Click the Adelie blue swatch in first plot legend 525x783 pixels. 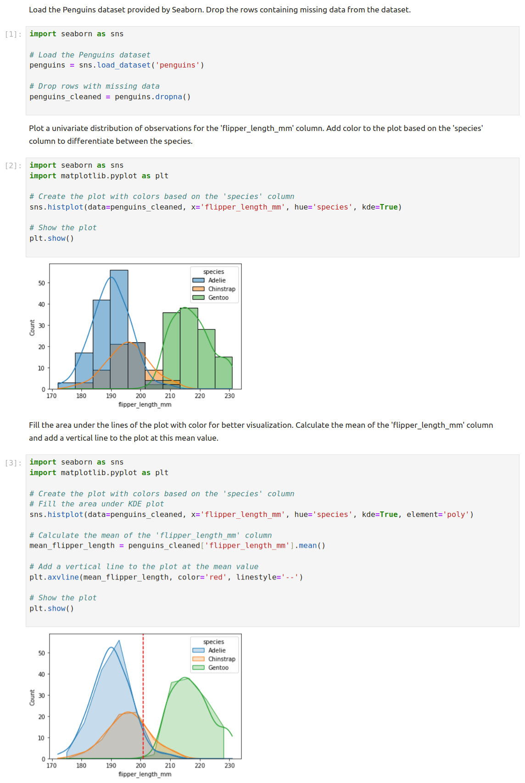[x=198, y=280]
